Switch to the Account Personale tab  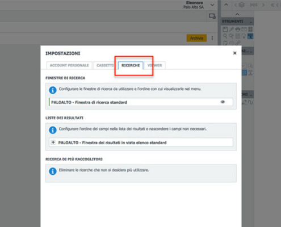click(69, 65)
